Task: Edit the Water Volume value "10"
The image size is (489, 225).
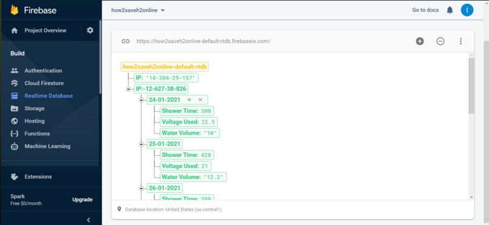Action: (210, 133)
